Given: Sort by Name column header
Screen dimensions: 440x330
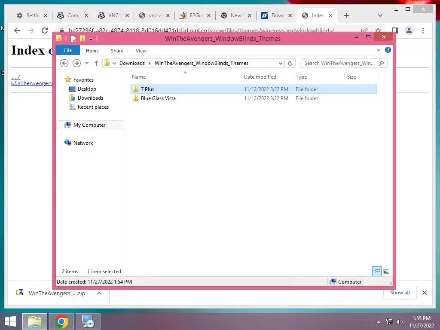Looking at the screenshot, I should tap(185, 77).
